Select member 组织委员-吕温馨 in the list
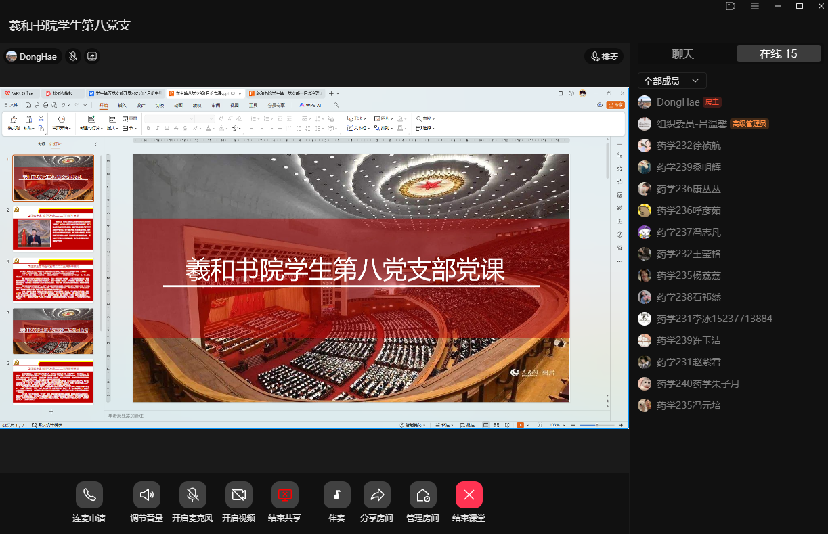The height and width of the screenshot is (534, 828). coord(691,124)
